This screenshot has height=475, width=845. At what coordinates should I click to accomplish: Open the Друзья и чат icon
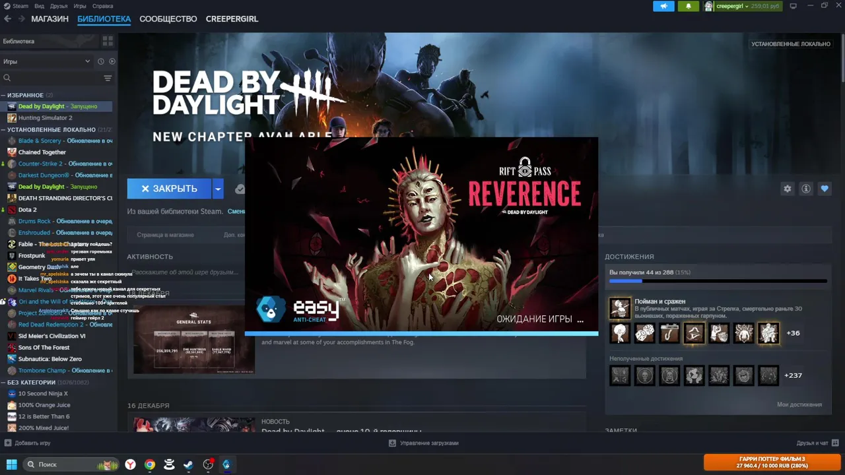coord(835,443)
